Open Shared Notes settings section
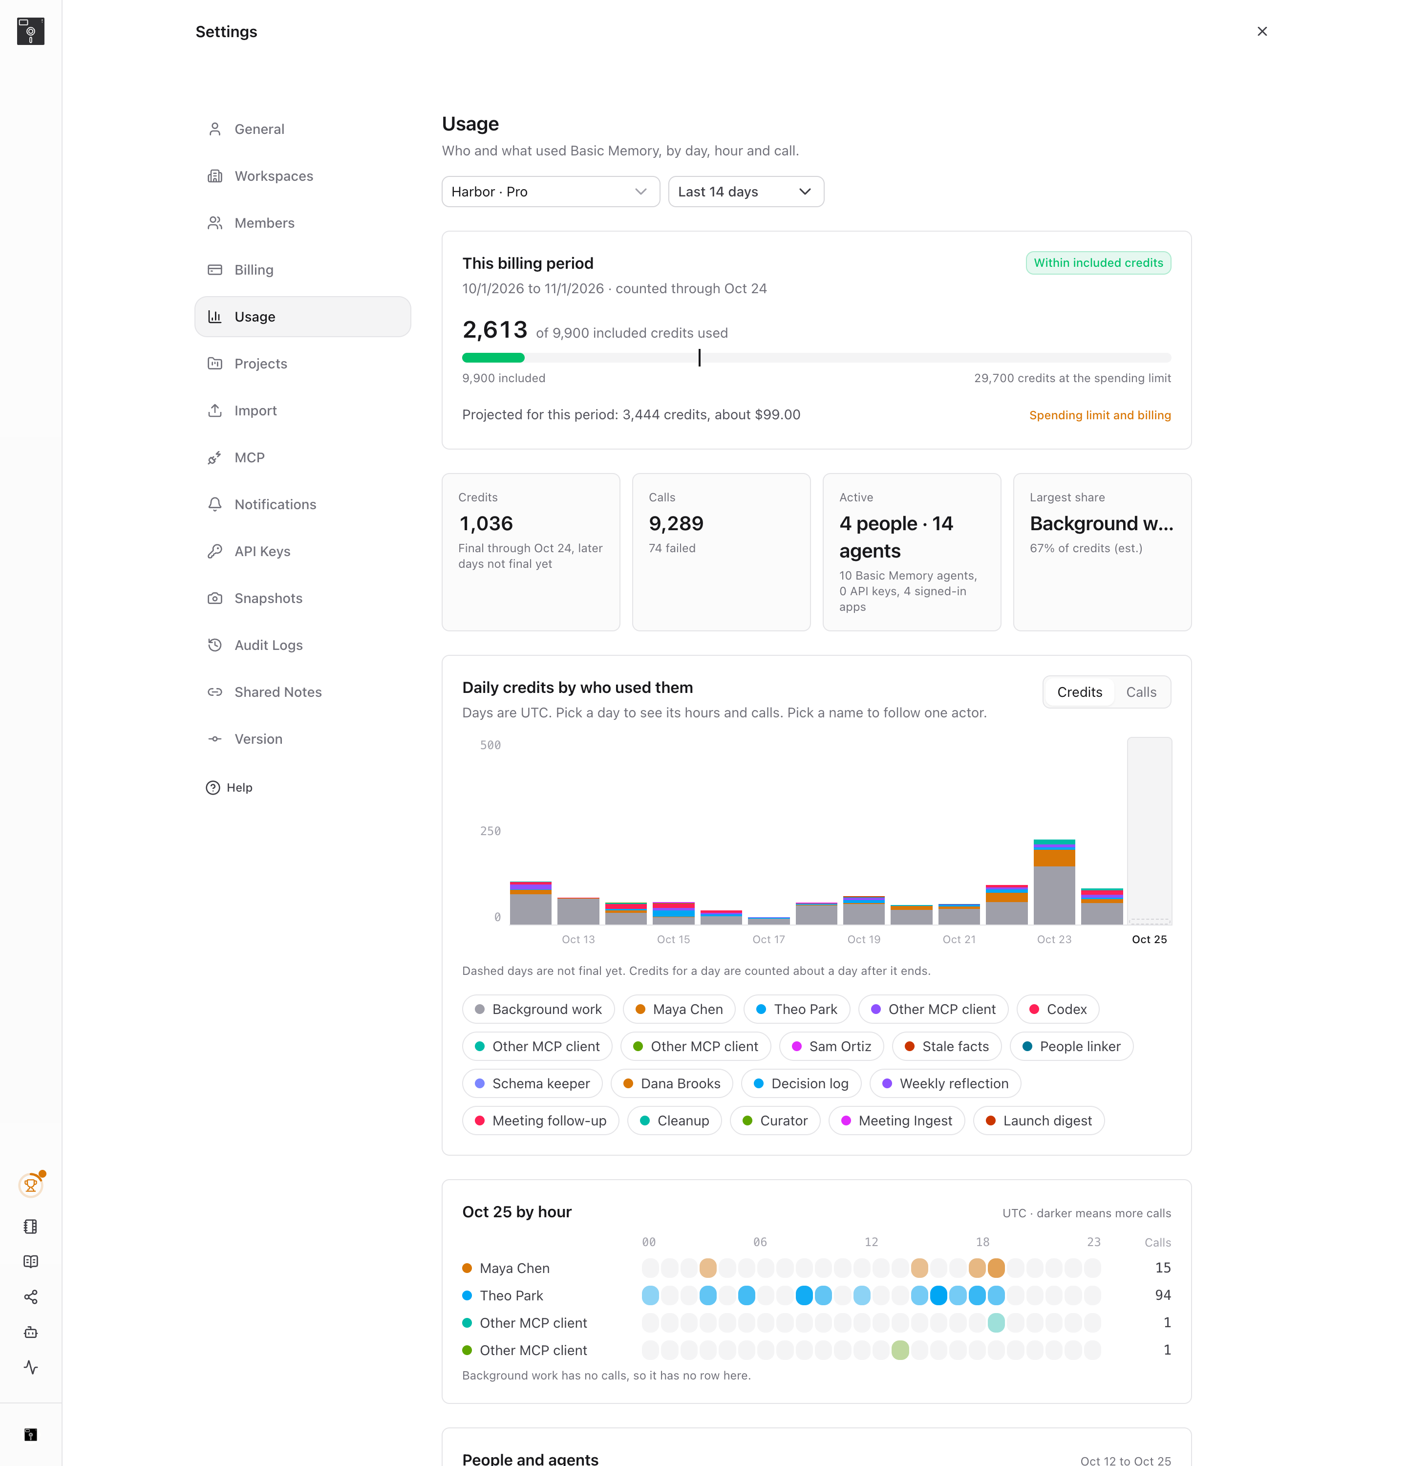The width and height of the screenshot is (1407, 1466). [x=302, y=692]
